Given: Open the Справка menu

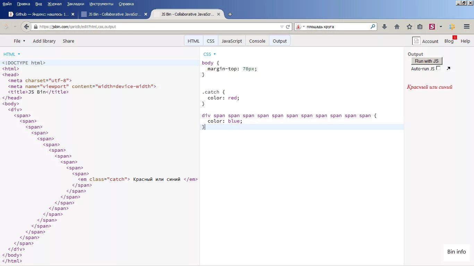Looking at the screenshot, I should tap(126, 4).
